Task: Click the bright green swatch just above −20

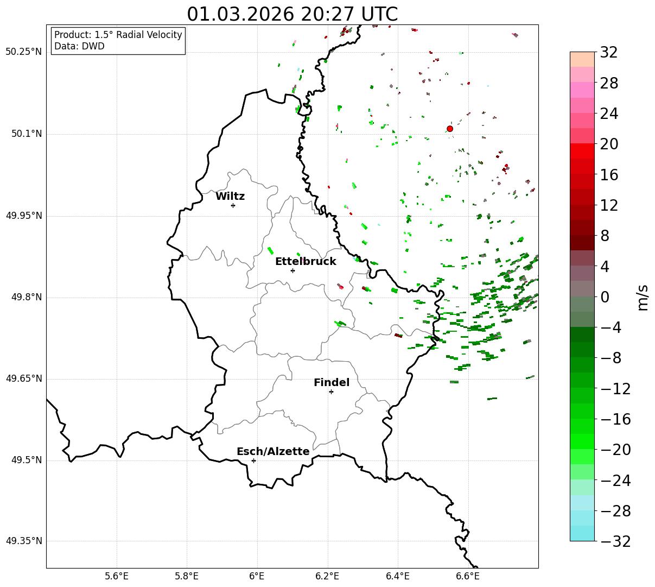Action: tap(582, 441)
